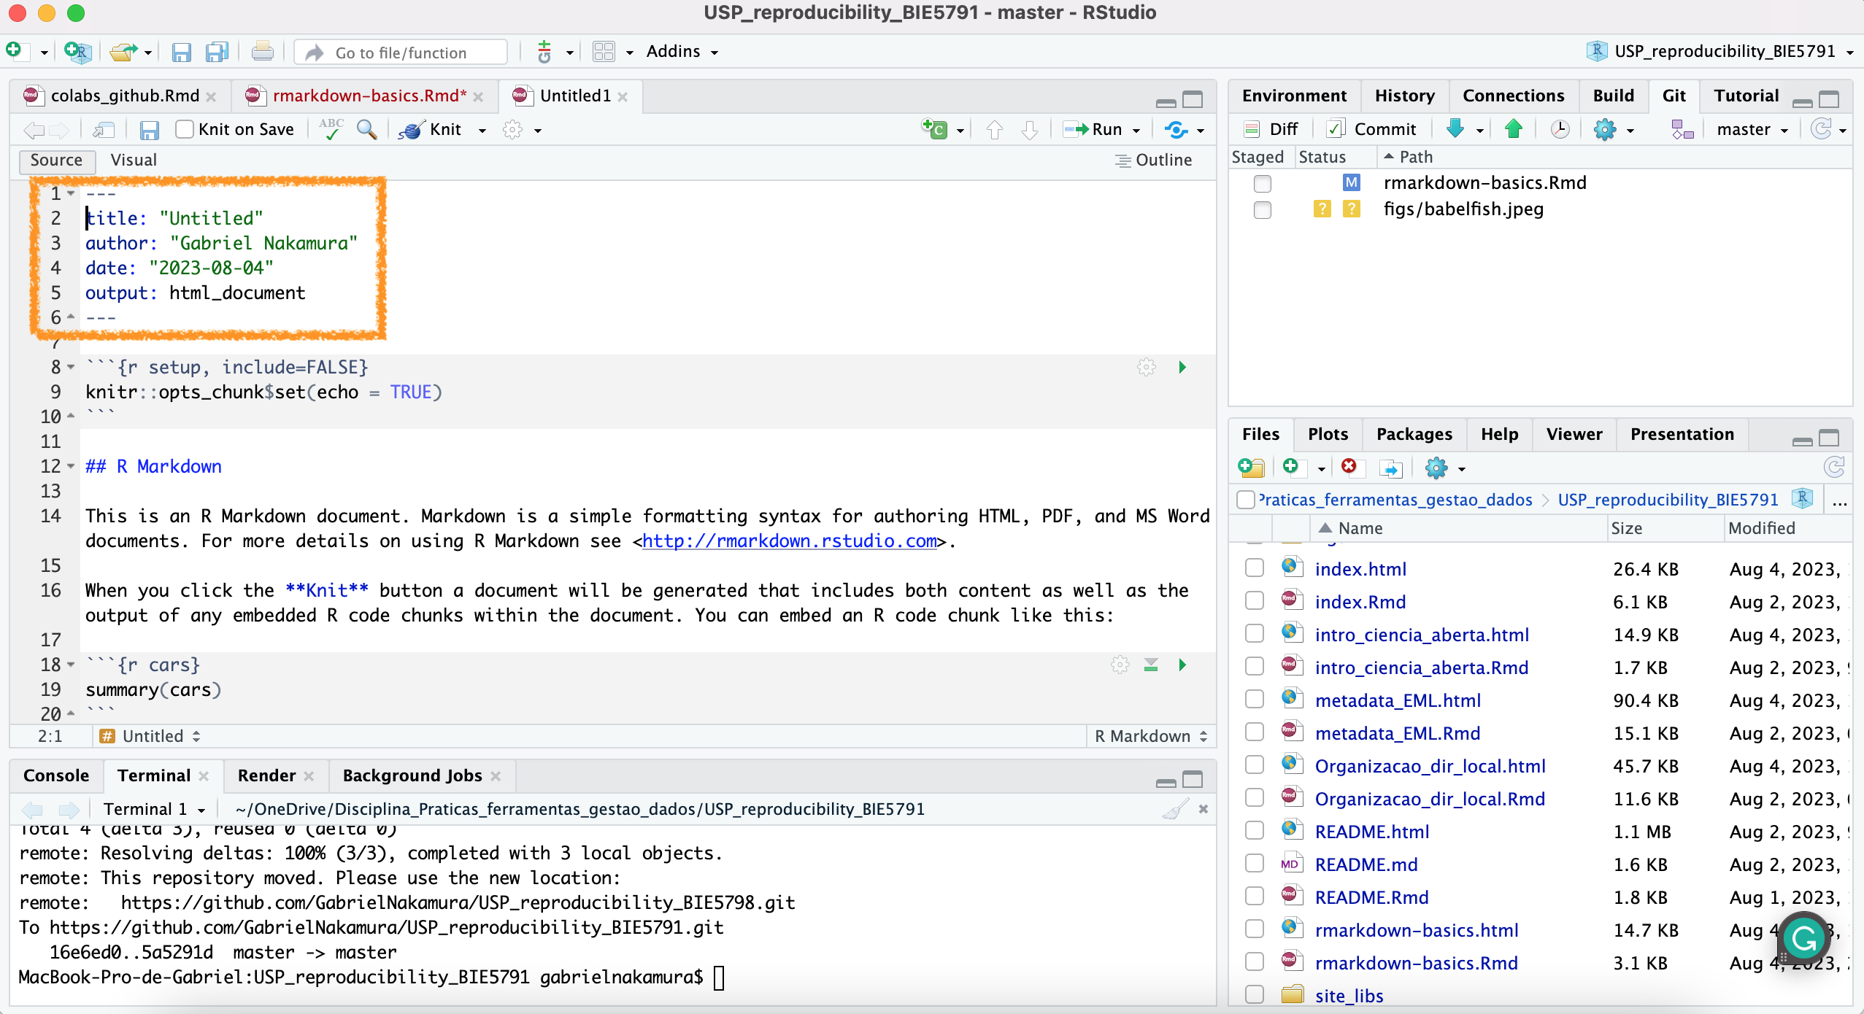Expand the Knit options dropdown arrow

pos(482,131)
